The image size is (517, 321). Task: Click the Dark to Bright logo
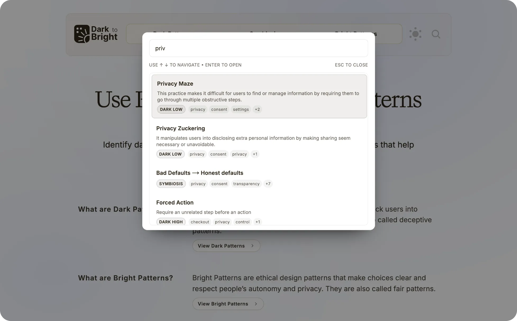[96, 34]
